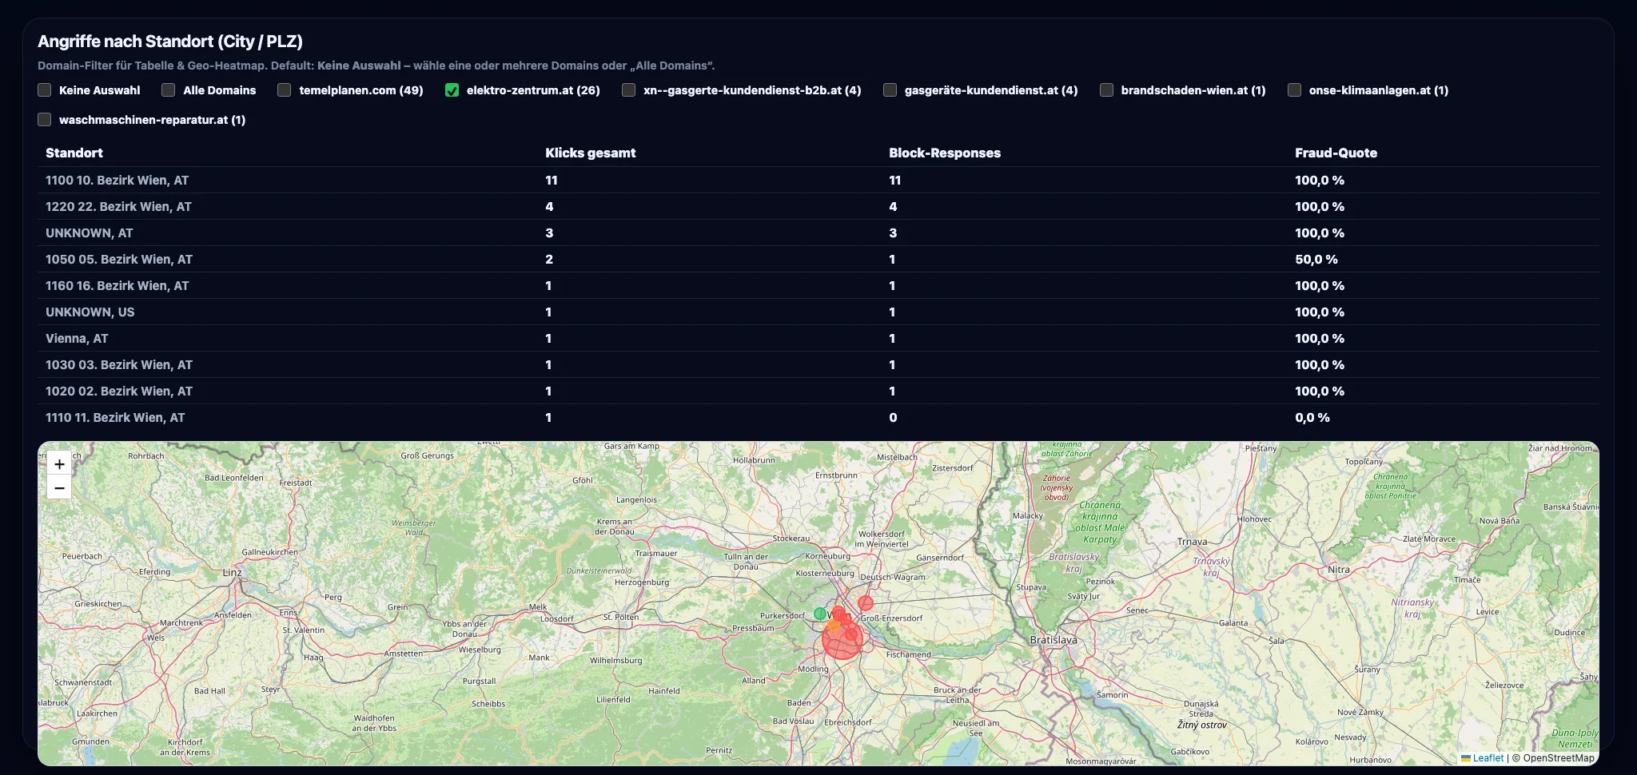
Task: Click the red marker near Deutsch-Wagram
Action: click(x=866, y=603)
